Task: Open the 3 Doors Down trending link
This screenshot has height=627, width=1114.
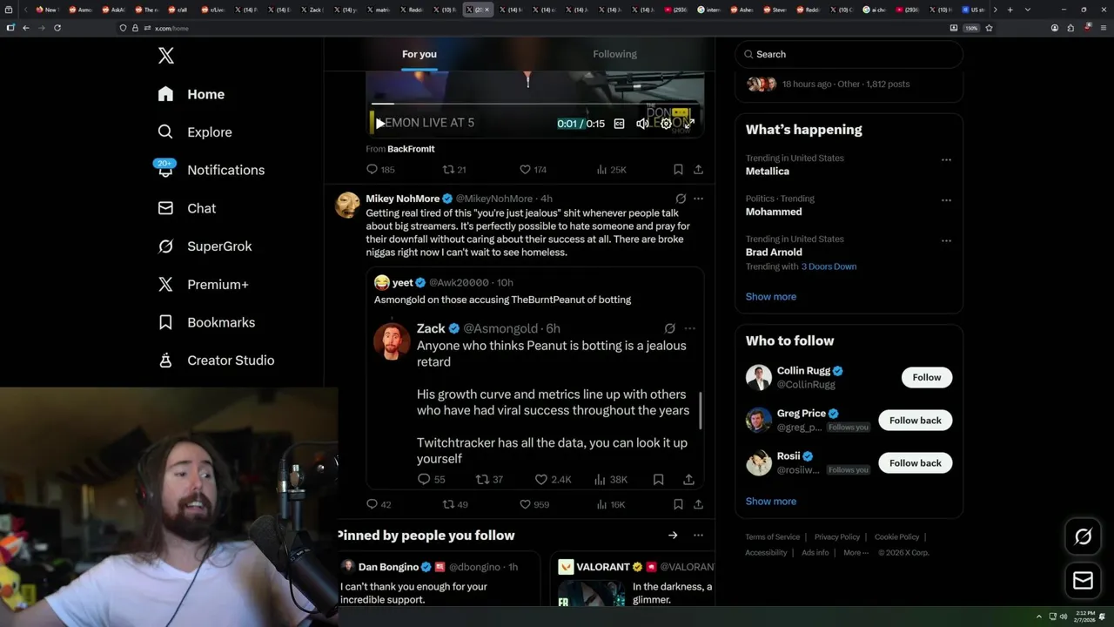Action: 829,266
